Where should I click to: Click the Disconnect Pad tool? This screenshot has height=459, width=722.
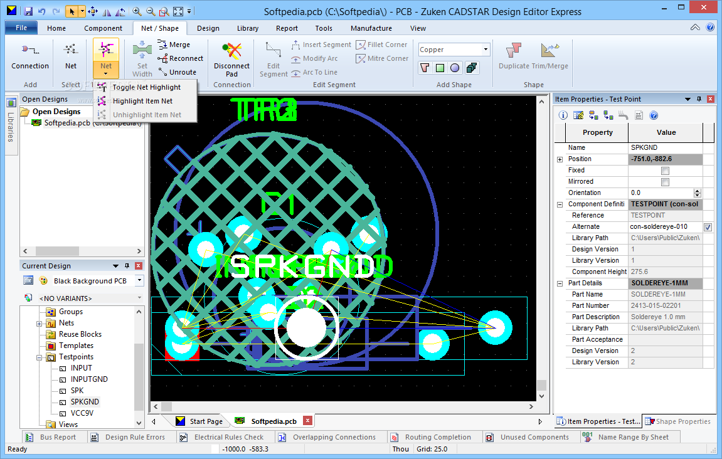(232, 60)
